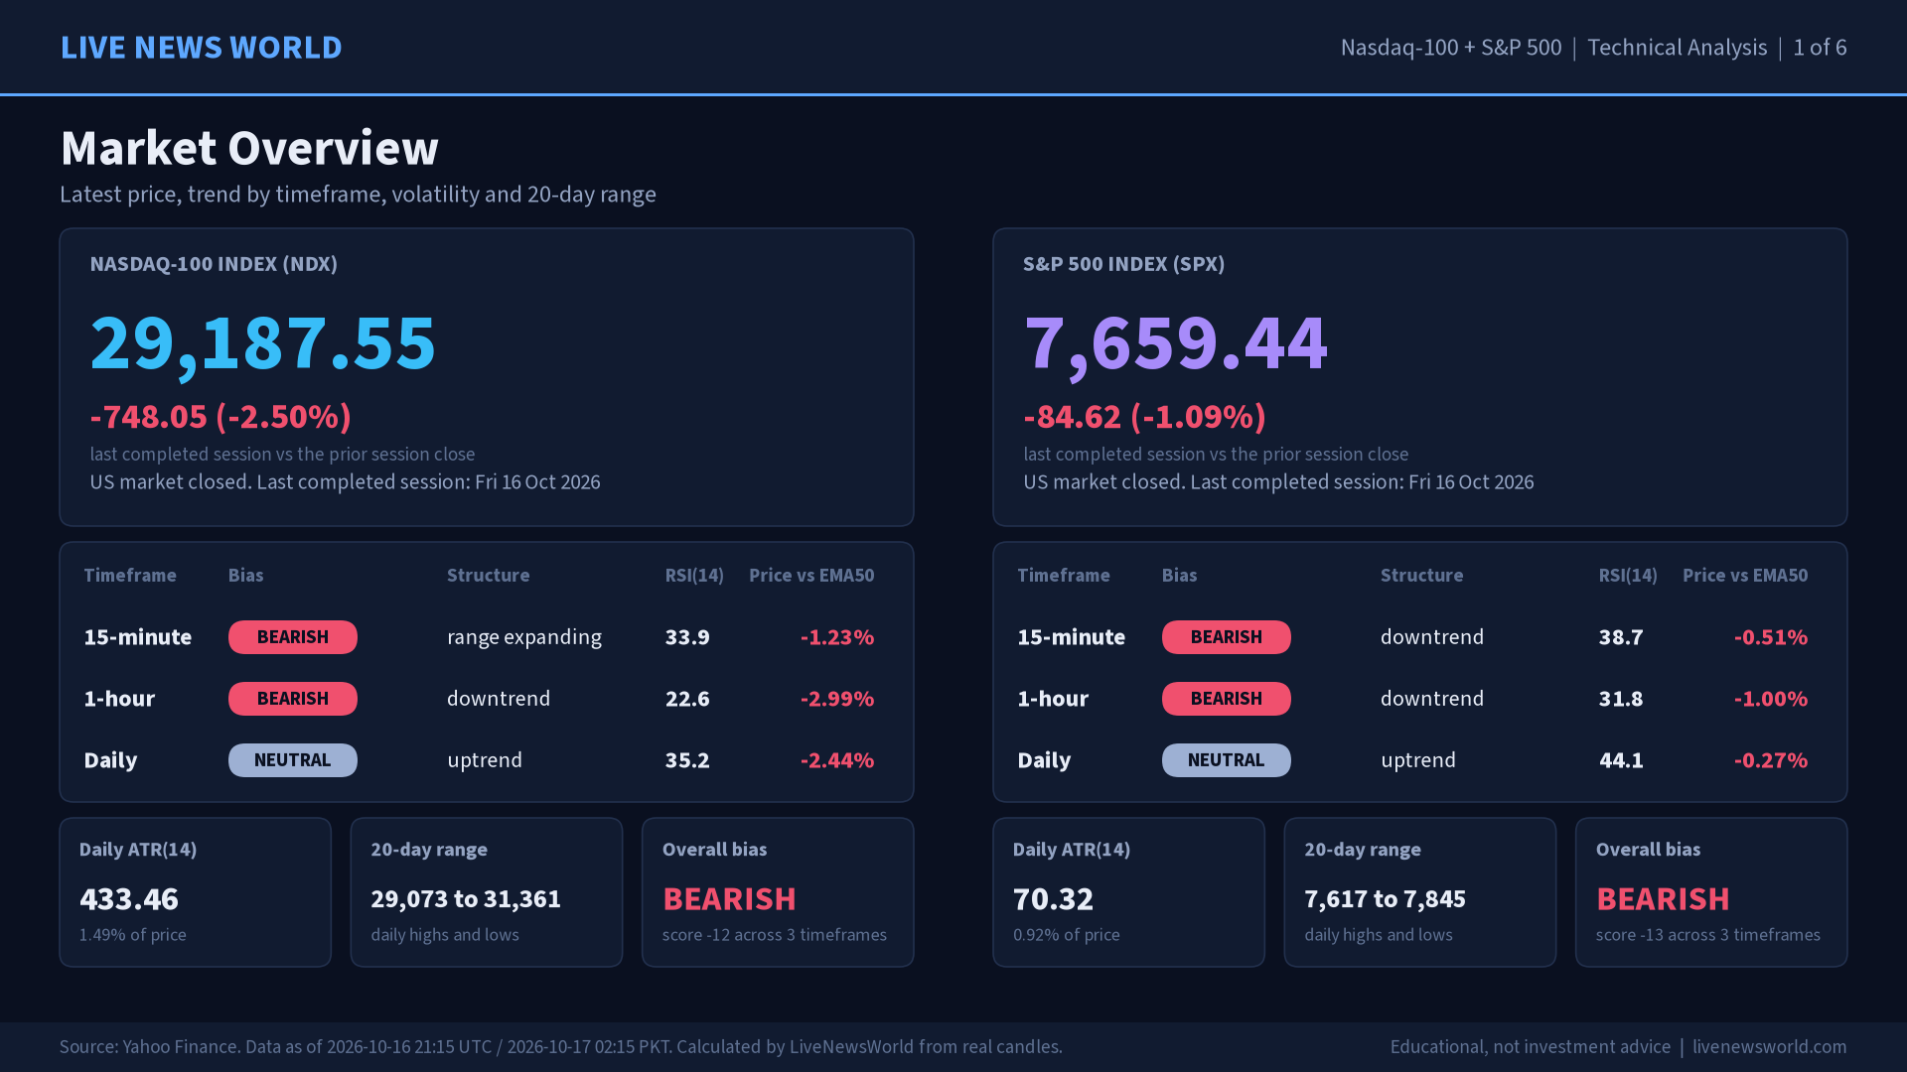This screenshot has height=1072, width=1907.
Task: Select RSI value 22.6
Action: click(687, 699)
